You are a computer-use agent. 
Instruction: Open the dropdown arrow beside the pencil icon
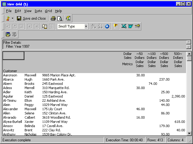click(x=12, y=18)
